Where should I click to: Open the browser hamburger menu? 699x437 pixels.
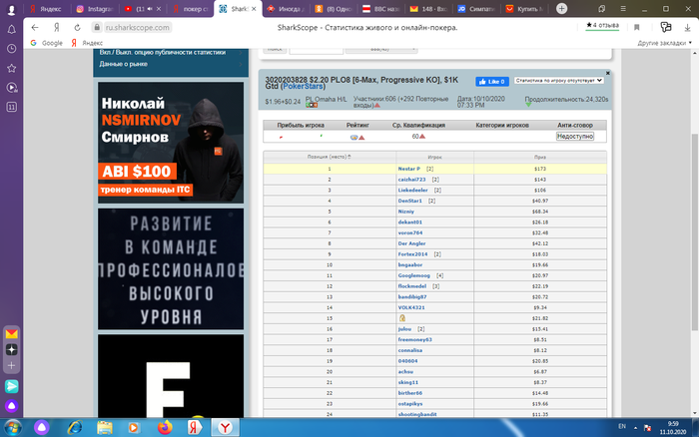(x=623, y=8)
